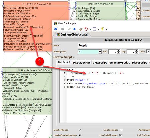
Task: Click 'GenderID : Integer' in People box
Action: 14,24
